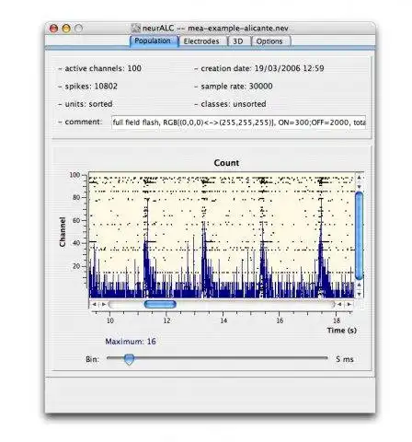Open the 3D tab

[238, 41]
